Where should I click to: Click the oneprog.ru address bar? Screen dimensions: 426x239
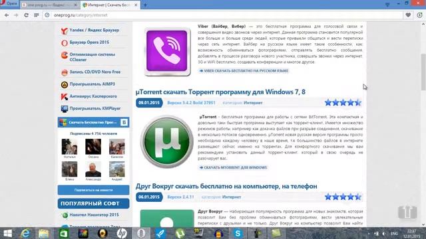pos(222,15)
